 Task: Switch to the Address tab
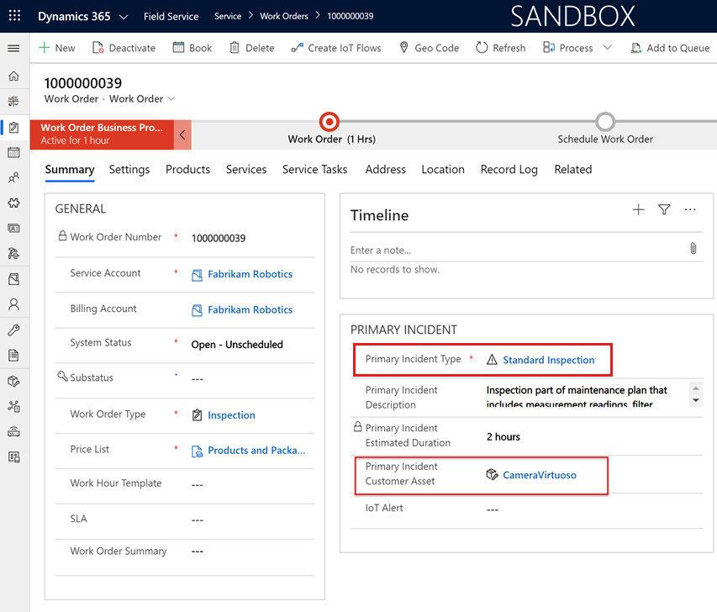click(386, 170)
